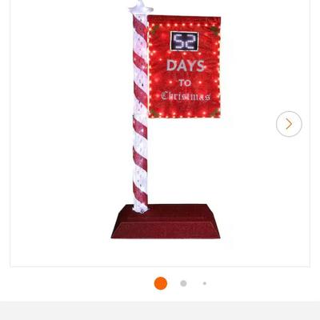Click the dark red base of the sign
320x320 pixels.
click(x=166, y=222)
